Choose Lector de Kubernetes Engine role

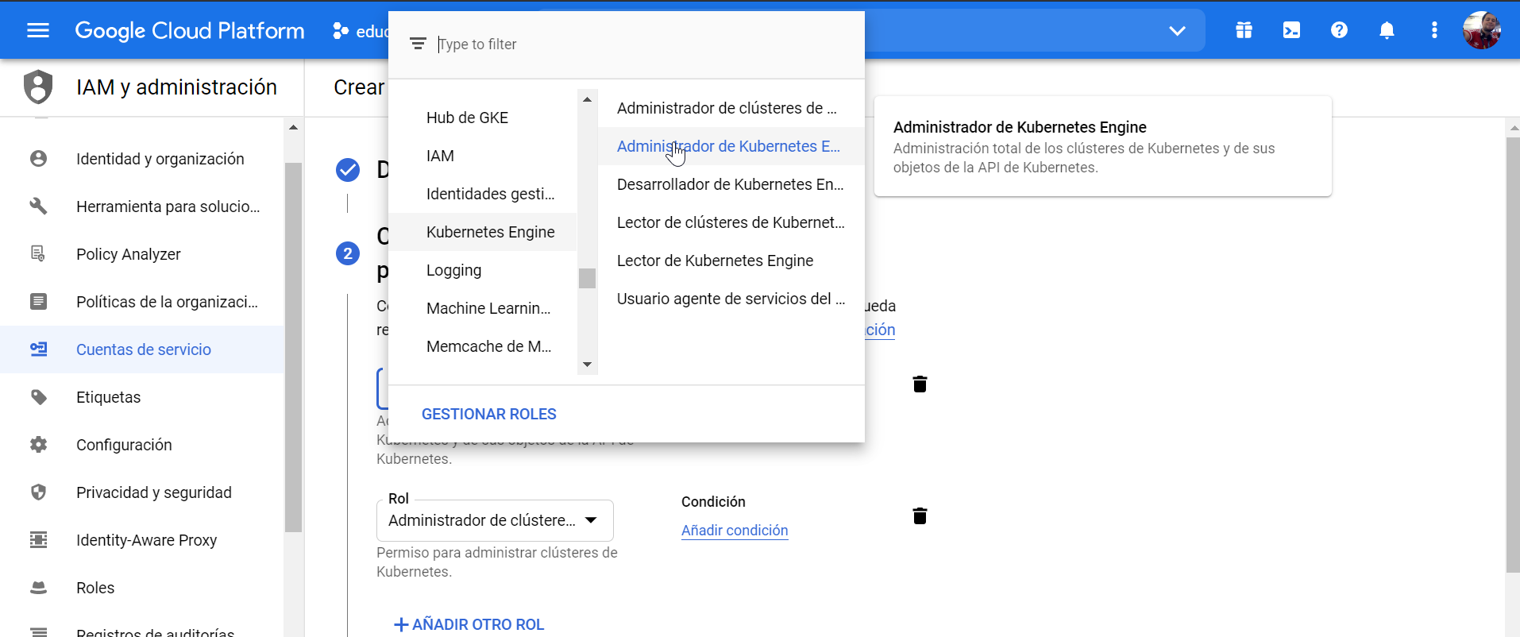[x=731, y=261]
